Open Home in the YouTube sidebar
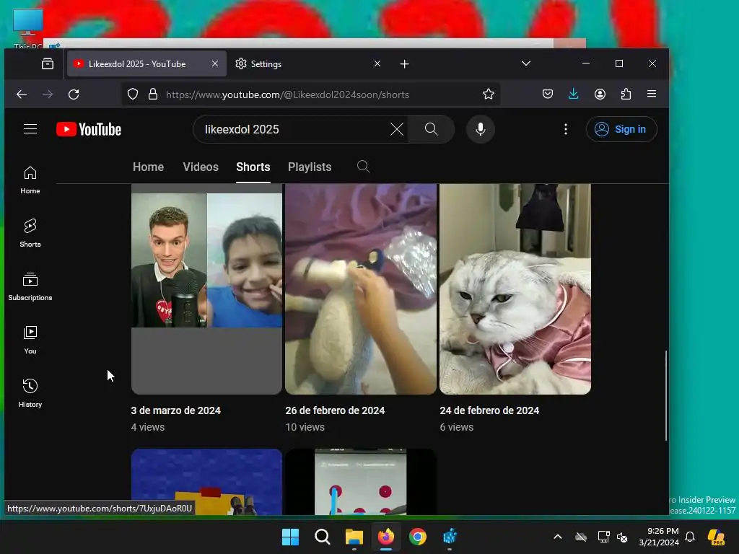The height and width of the screenshot is (554, 739). click(x=30, y=180)
